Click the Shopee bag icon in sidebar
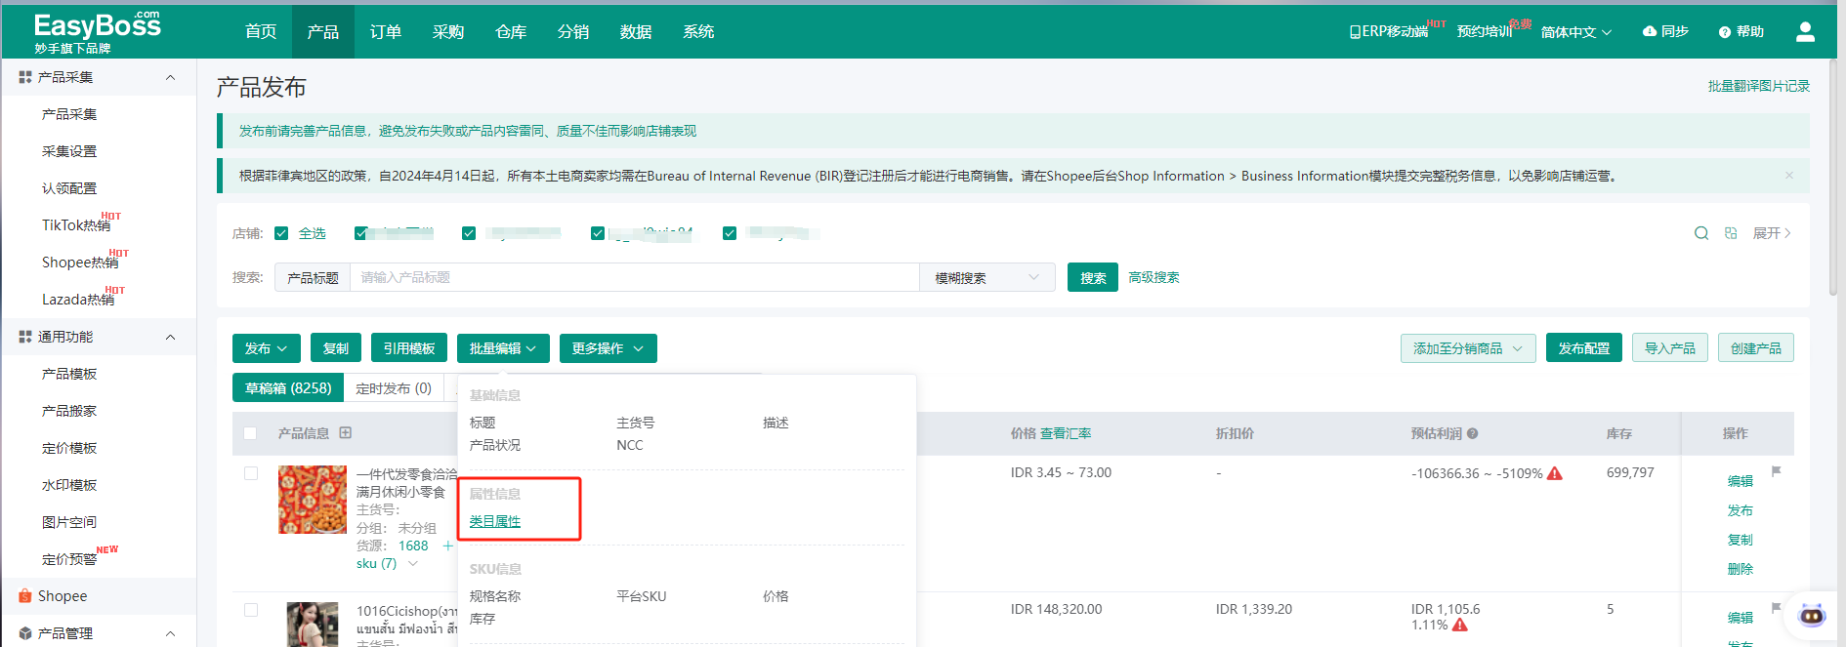 (x=25, y=595)
